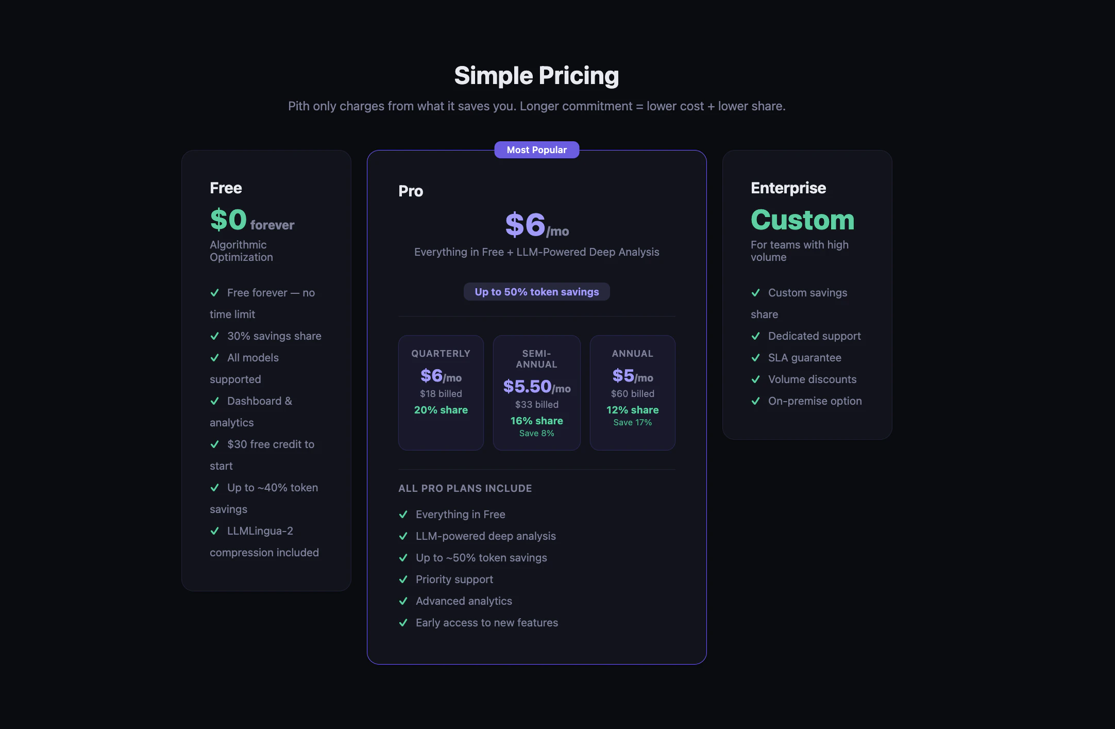Screen dimensions: 1115x729
Task: Click the checkmark beside Priority support
Action: point(404,579)
